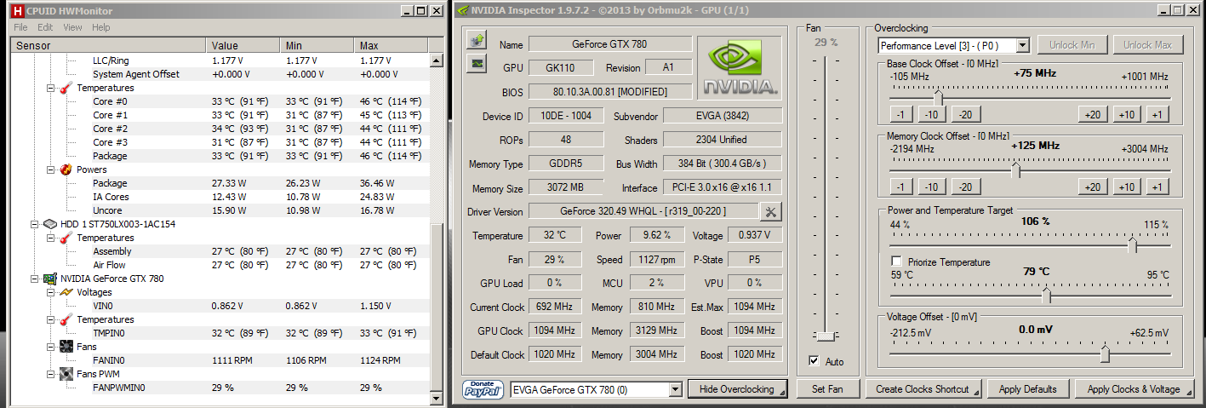The height and width of the screenshot is (408, 1206).
Task: Click the upload screenshot icon in NVIDIA Inspector
Action: (x=477, y=40)
